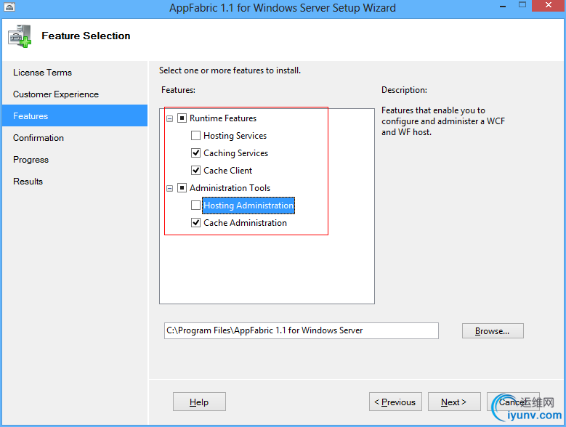Image resolution: width=566 pixels, height=427 pixels.
Task: Enable the Hosting Administration checkbox
Action: click(x=195, y=206)
